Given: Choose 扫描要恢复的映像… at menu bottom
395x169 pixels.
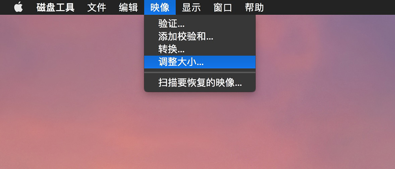Looking at the screenshot, I should point(200,83).
